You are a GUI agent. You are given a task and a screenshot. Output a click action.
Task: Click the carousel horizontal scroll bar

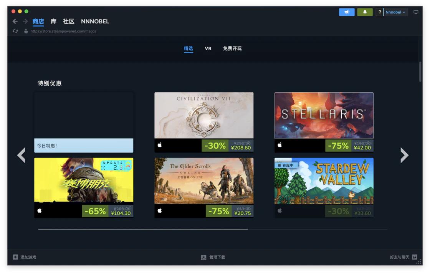(143, 229)
